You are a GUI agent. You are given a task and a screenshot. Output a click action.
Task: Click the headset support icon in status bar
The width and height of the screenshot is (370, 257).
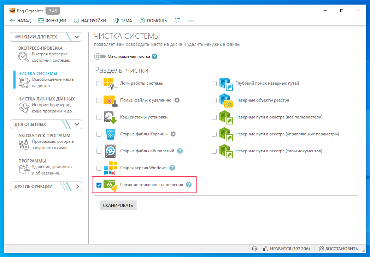pos(254,249)
